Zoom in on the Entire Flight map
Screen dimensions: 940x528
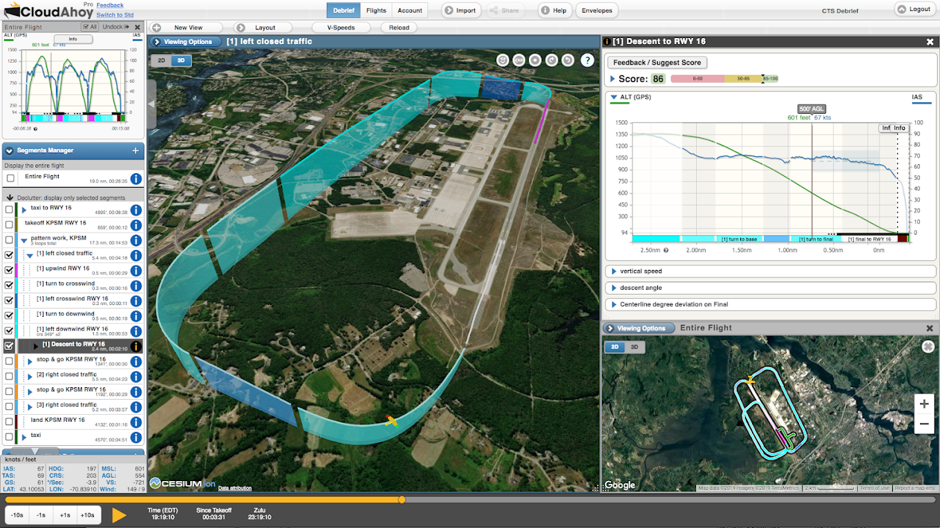click(923, 404)
